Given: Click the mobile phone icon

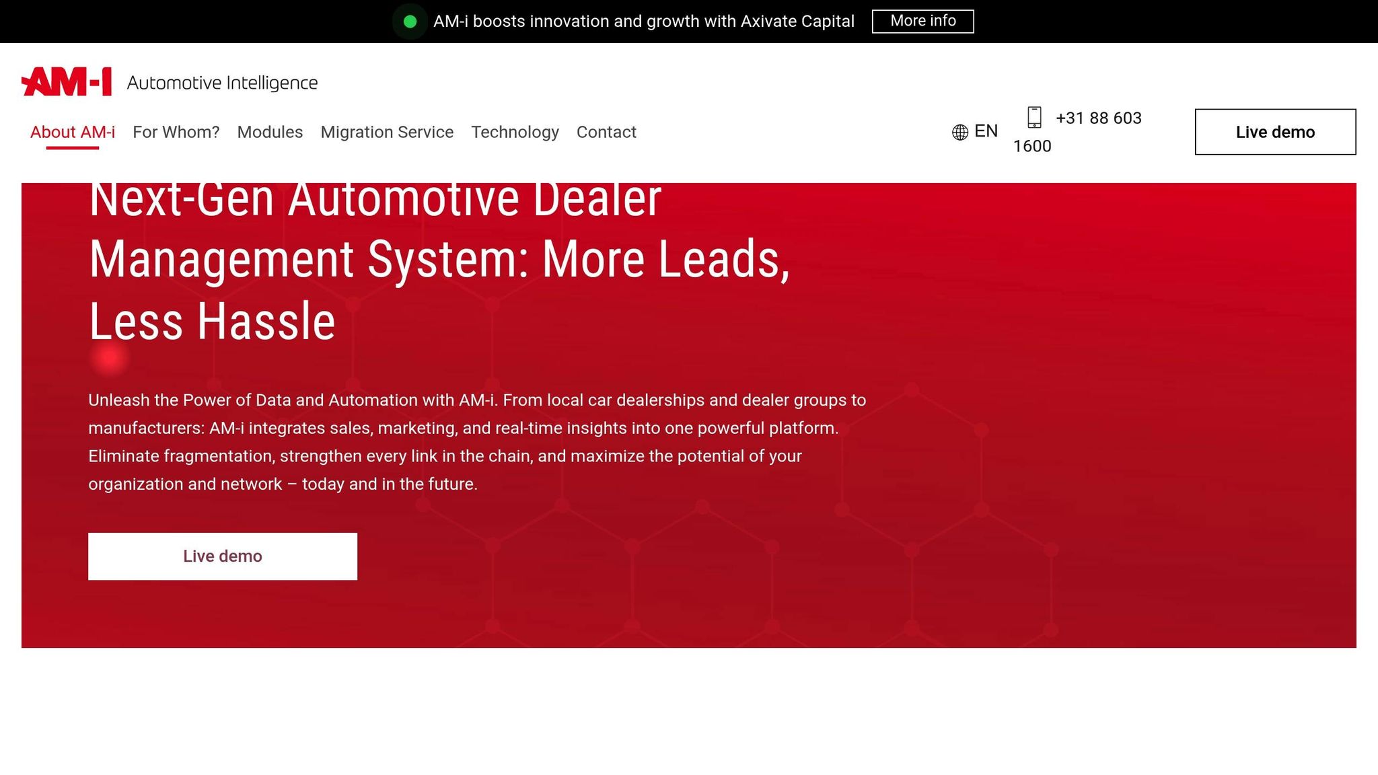Looking at the screenshot, I should [x=1034, y=117].
